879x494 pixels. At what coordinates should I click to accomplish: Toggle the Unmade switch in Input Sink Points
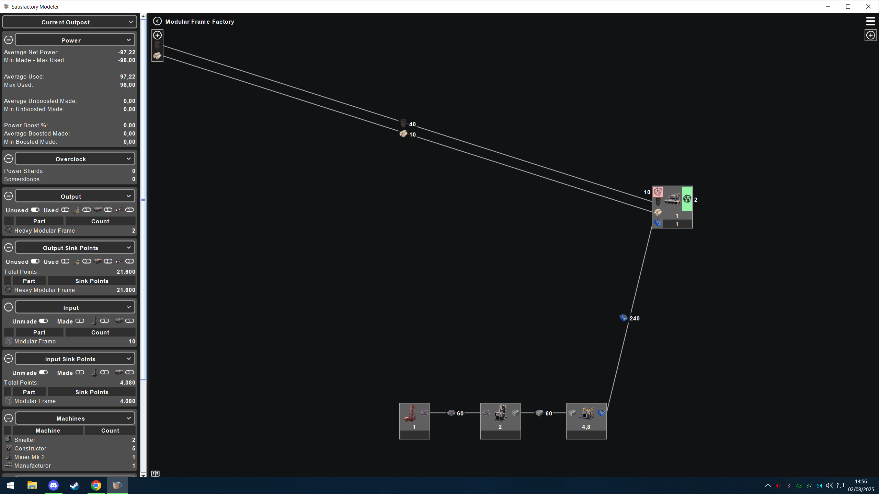pyautogui.click(x=43, y=373)
